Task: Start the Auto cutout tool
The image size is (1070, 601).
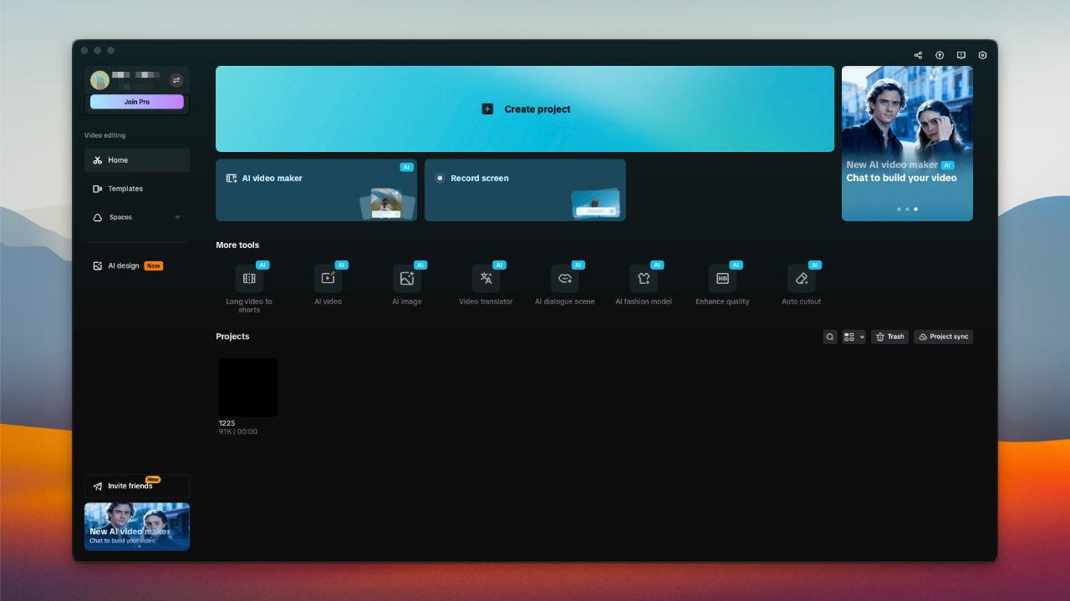Action: tap(801, 279)
